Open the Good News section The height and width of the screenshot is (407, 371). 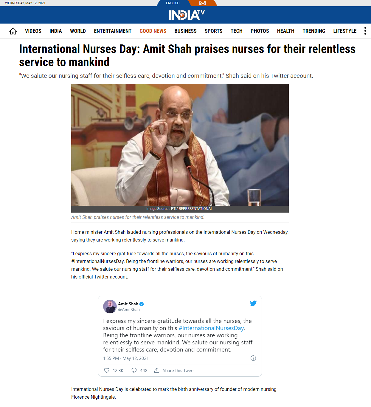153,31
